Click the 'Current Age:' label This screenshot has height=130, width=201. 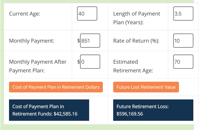[x=24, y=14]
